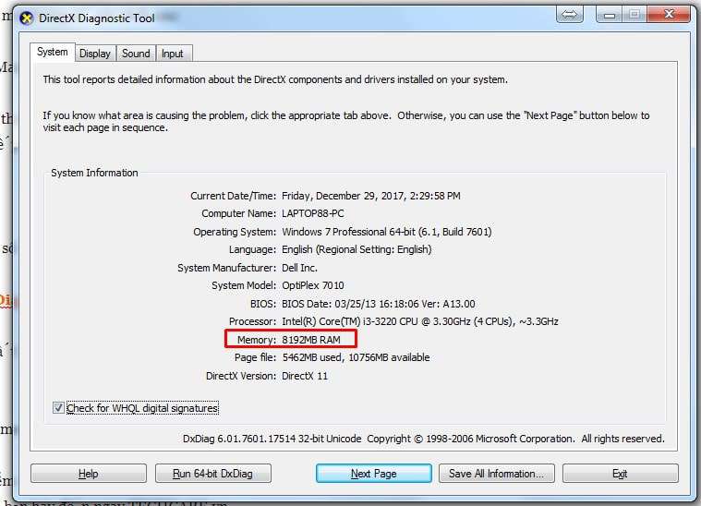The width and height of the screenshot is (701, 506).
Task: Click Save All Information button
Action: pos(496,474)
